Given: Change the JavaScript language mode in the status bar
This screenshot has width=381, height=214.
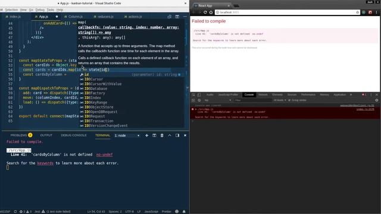Looking at the screenshot, I should [151, 212].
